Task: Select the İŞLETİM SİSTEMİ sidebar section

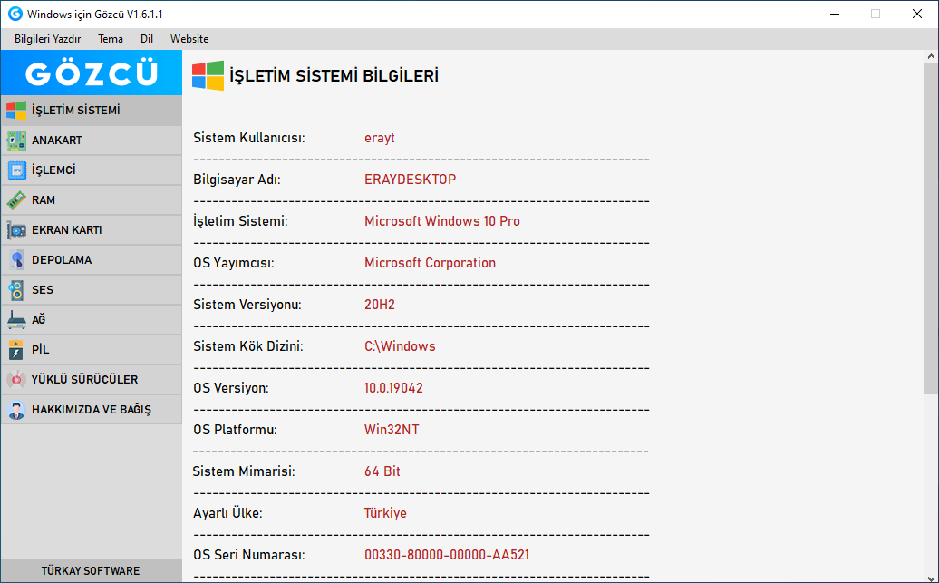Action: (x=91, y=111)
